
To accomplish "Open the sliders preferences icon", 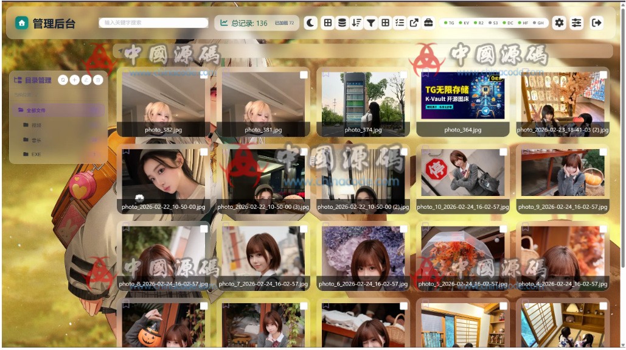I will (577, 23).
